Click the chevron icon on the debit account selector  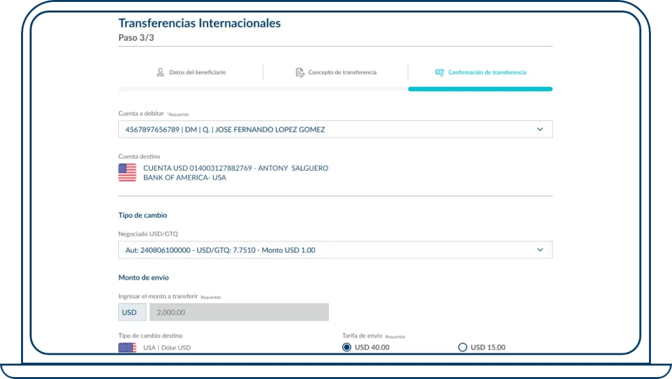[x=541, y=129]
